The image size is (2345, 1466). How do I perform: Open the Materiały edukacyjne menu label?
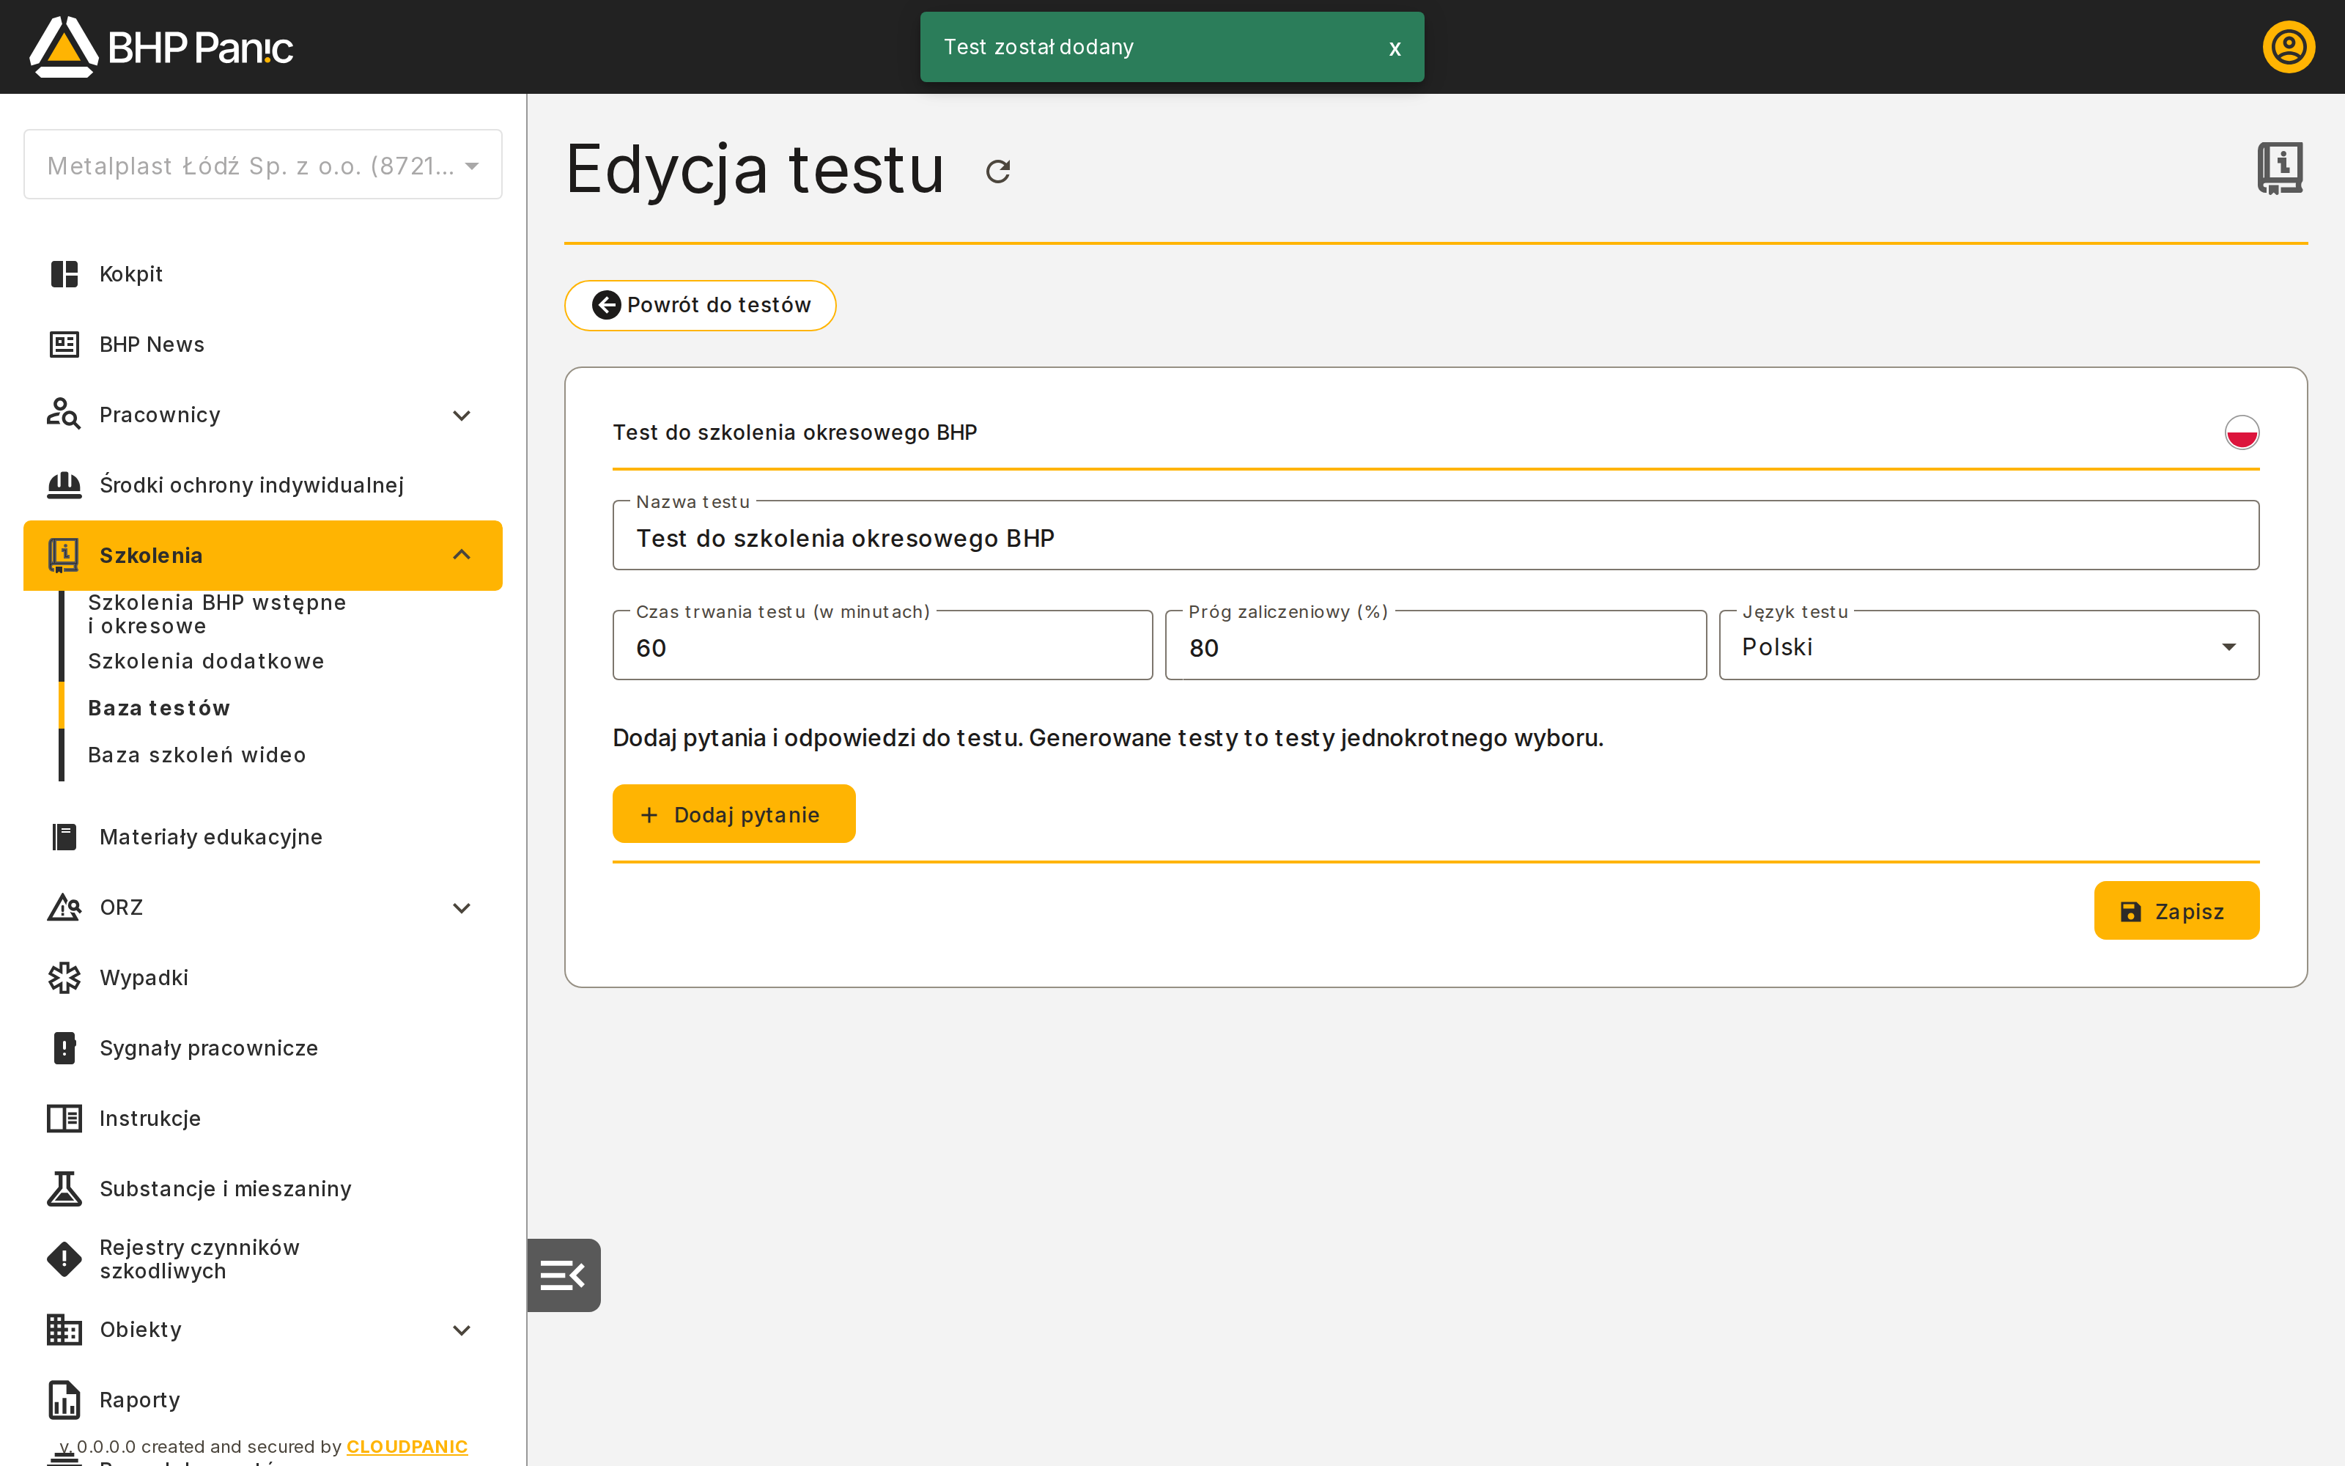(210, 837)
